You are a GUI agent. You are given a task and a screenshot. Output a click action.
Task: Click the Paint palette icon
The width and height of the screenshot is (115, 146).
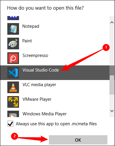(13, 44)
